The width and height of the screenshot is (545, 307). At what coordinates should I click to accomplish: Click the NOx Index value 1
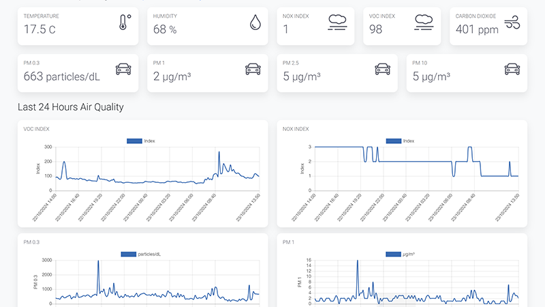point(285,29)
